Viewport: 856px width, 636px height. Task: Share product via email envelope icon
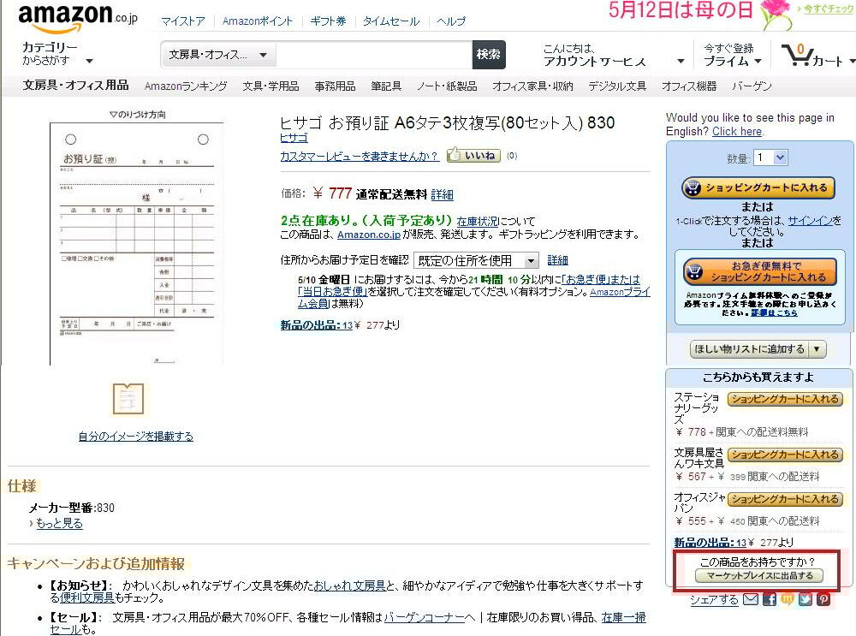pyautogui.click(x=751, y=600)
